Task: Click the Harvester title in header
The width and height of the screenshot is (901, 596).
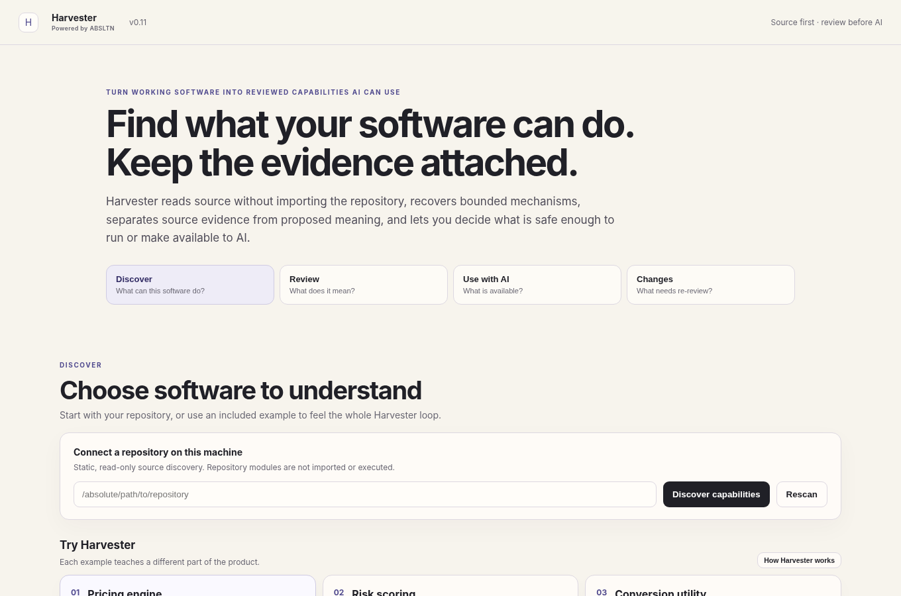Action: point(74,18)
